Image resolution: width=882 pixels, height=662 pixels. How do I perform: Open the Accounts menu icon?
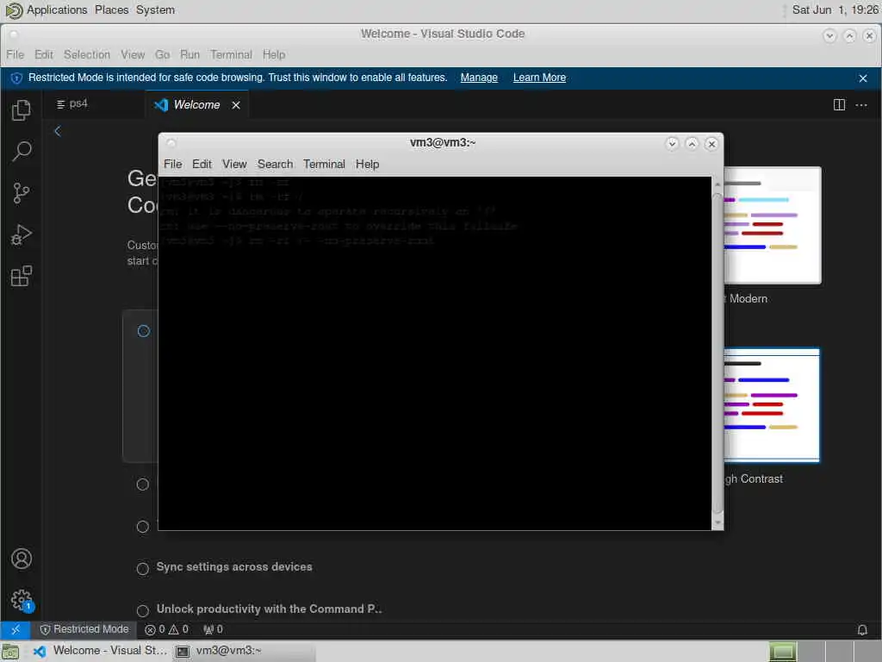(x=22, y=559)
